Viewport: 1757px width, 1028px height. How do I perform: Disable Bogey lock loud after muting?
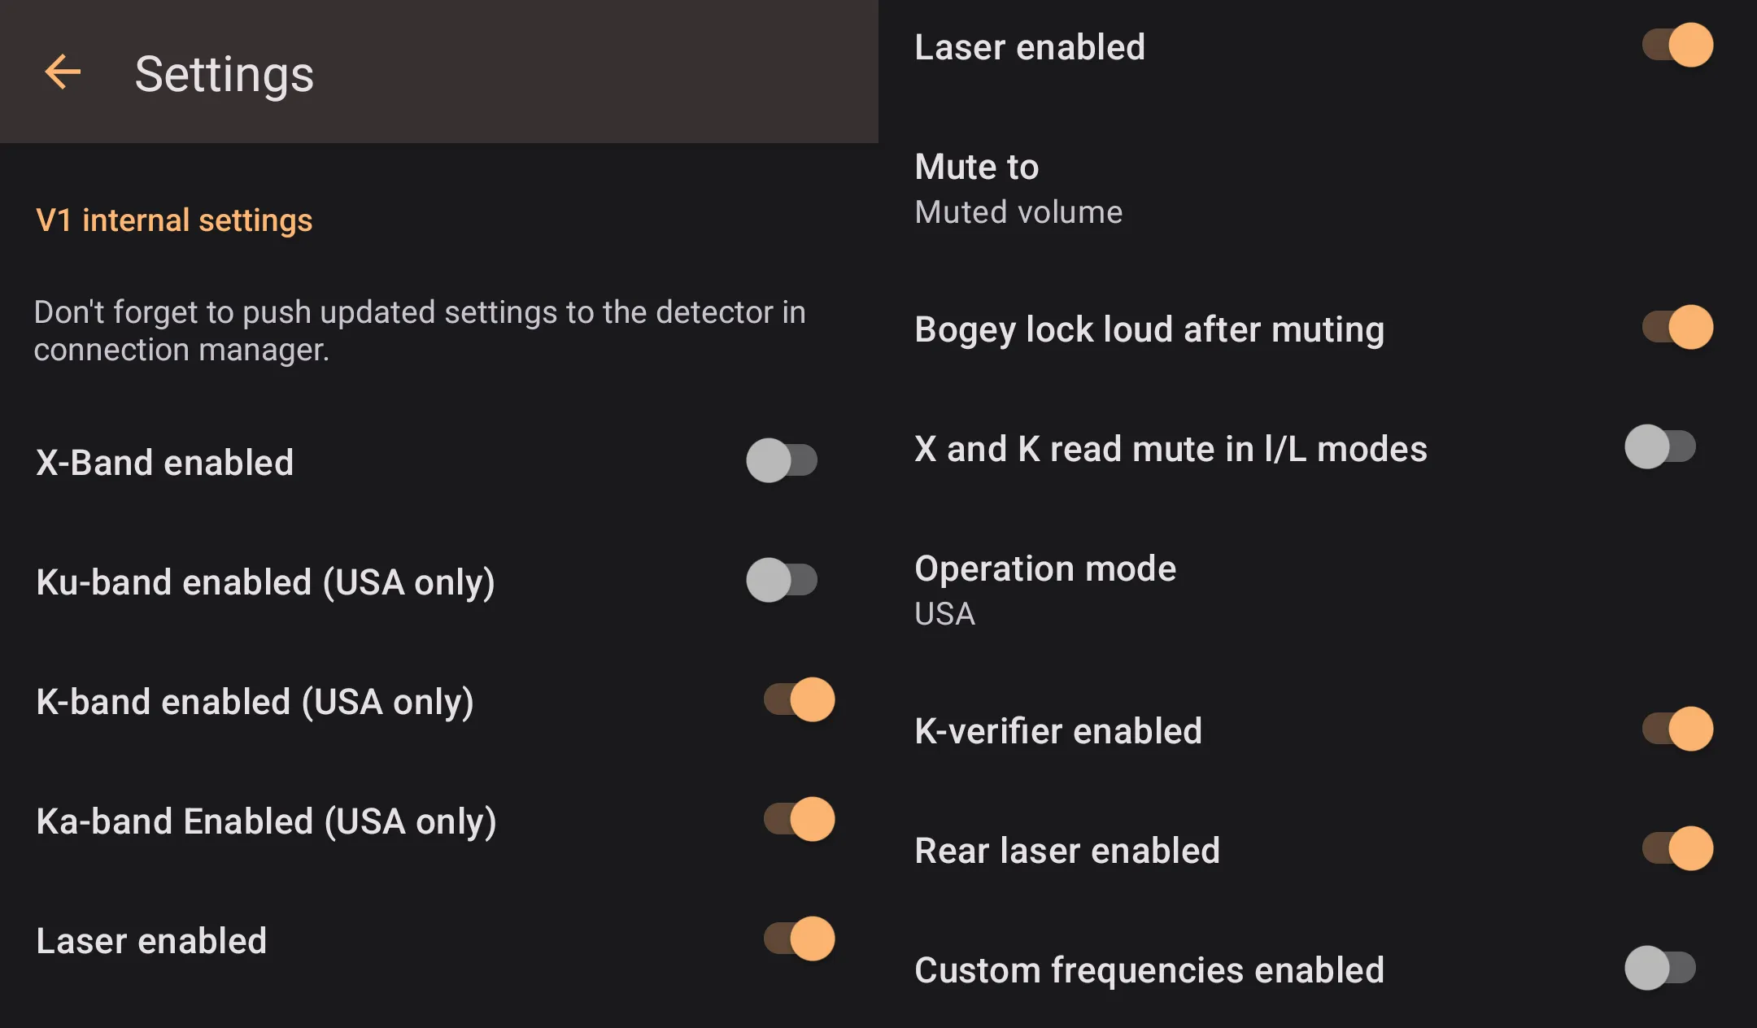coord(1677,327)
